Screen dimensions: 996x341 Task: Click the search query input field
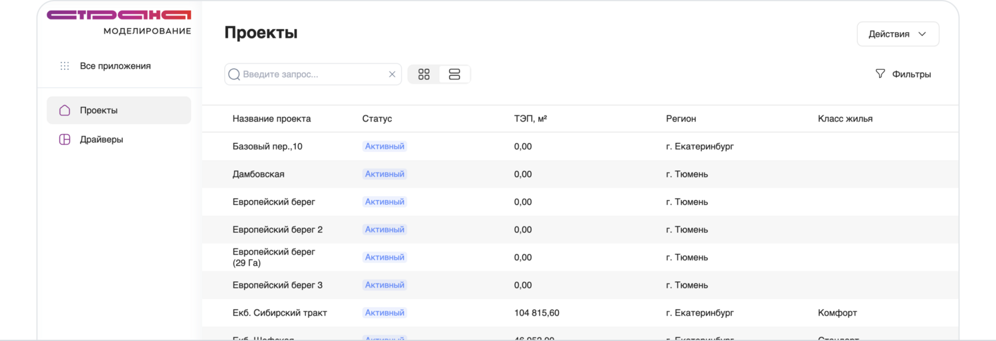(311, 74)
